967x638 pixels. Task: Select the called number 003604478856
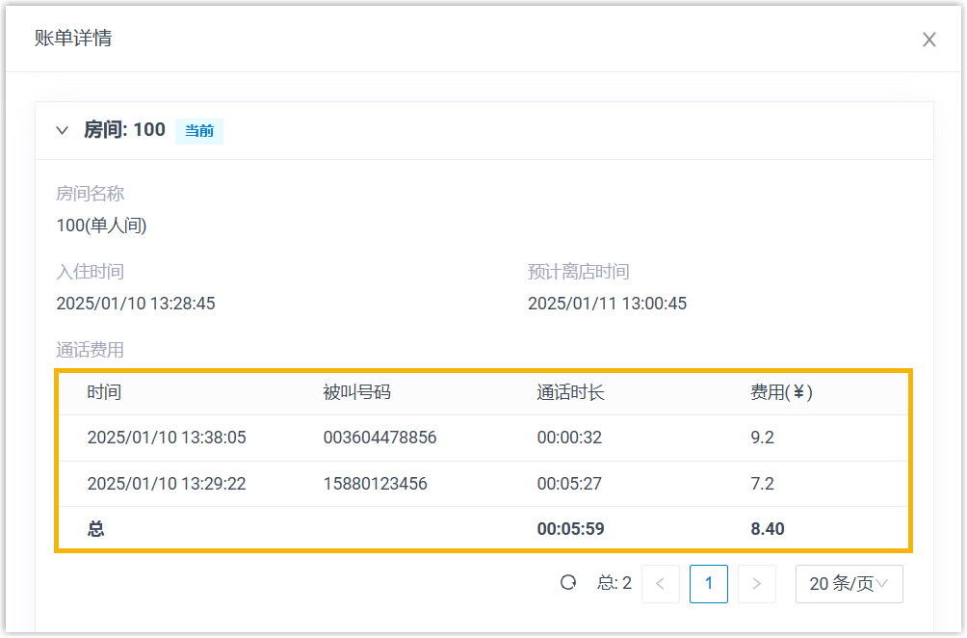point(379,438)
